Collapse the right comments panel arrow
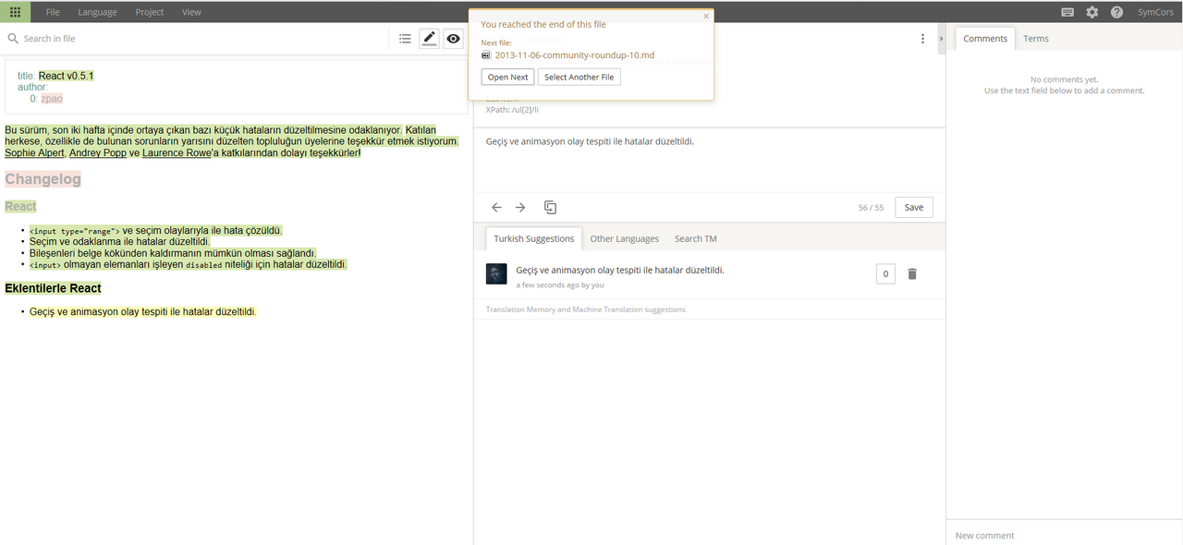Image resolution: width=1183 pixels, height=545 pixels. pyautogui.click(x=941, y=39)
